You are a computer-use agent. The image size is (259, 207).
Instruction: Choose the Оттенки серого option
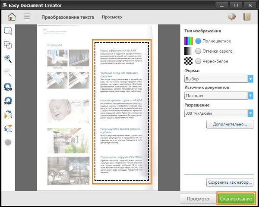point(198,51)
